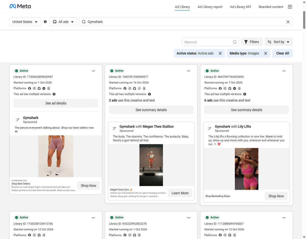Click the Lily Lifts name link
Screen dimensions: 306x239
coord(245,126)
